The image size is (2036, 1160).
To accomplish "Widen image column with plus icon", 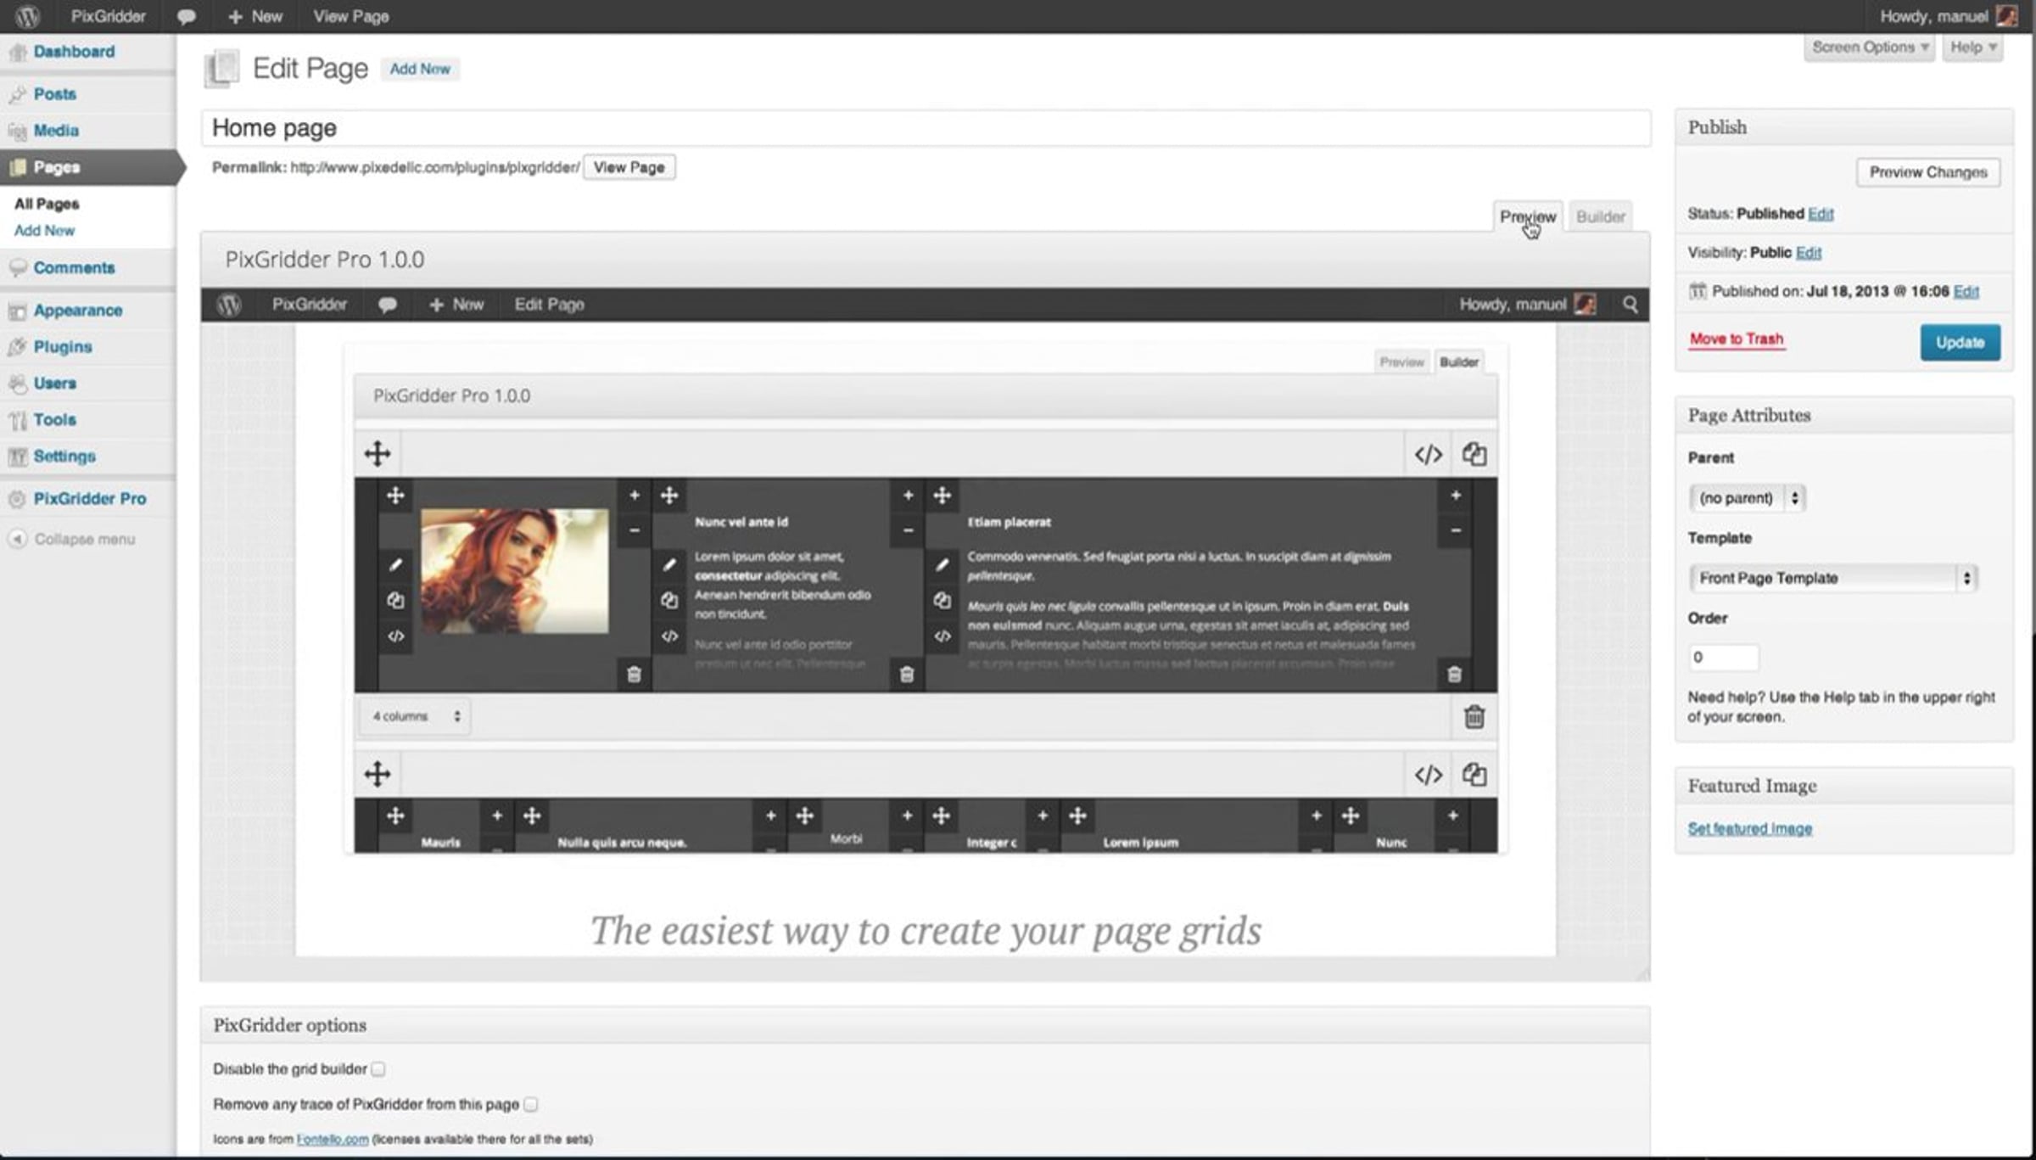I will (x=634, y=495).
